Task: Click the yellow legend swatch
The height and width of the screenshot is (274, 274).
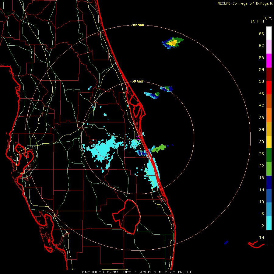Action: point(269,142)
